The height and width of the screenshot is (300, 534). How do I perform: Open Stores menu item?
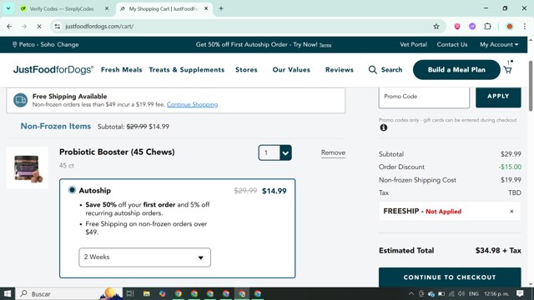click(246, 70)
